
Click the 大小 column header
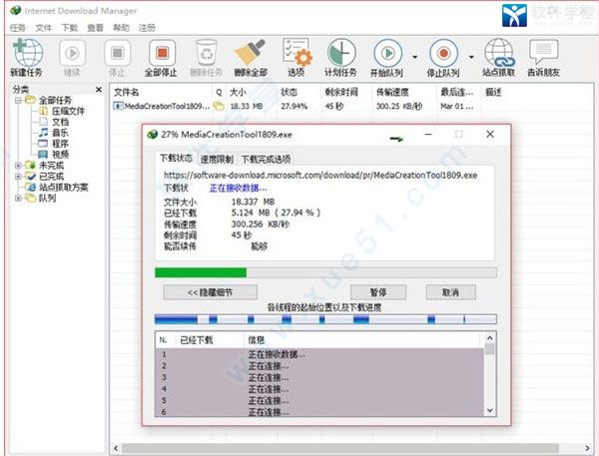238,92
